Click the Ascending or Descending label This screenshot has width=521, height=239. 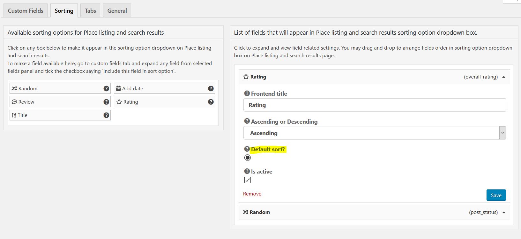pos(284,121)
